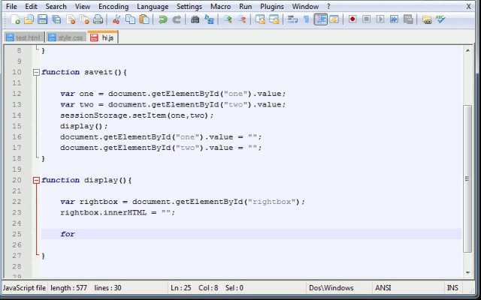Switch to the test.html tab
The height and width of the screenshot is (300, 481).
point(23,37)
